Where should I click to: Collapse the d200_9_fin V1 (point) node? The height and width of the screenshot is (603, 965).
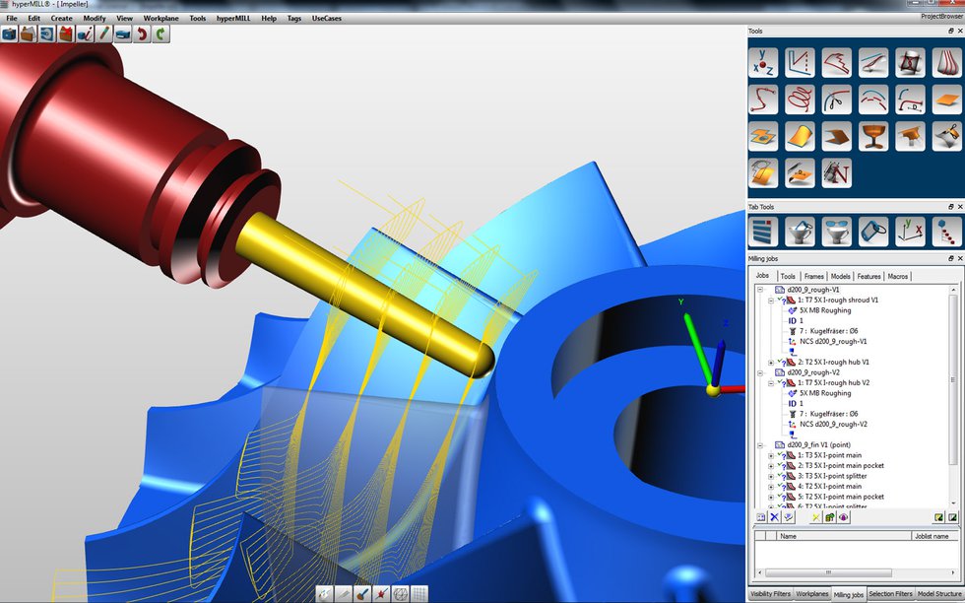click(759, 444)
